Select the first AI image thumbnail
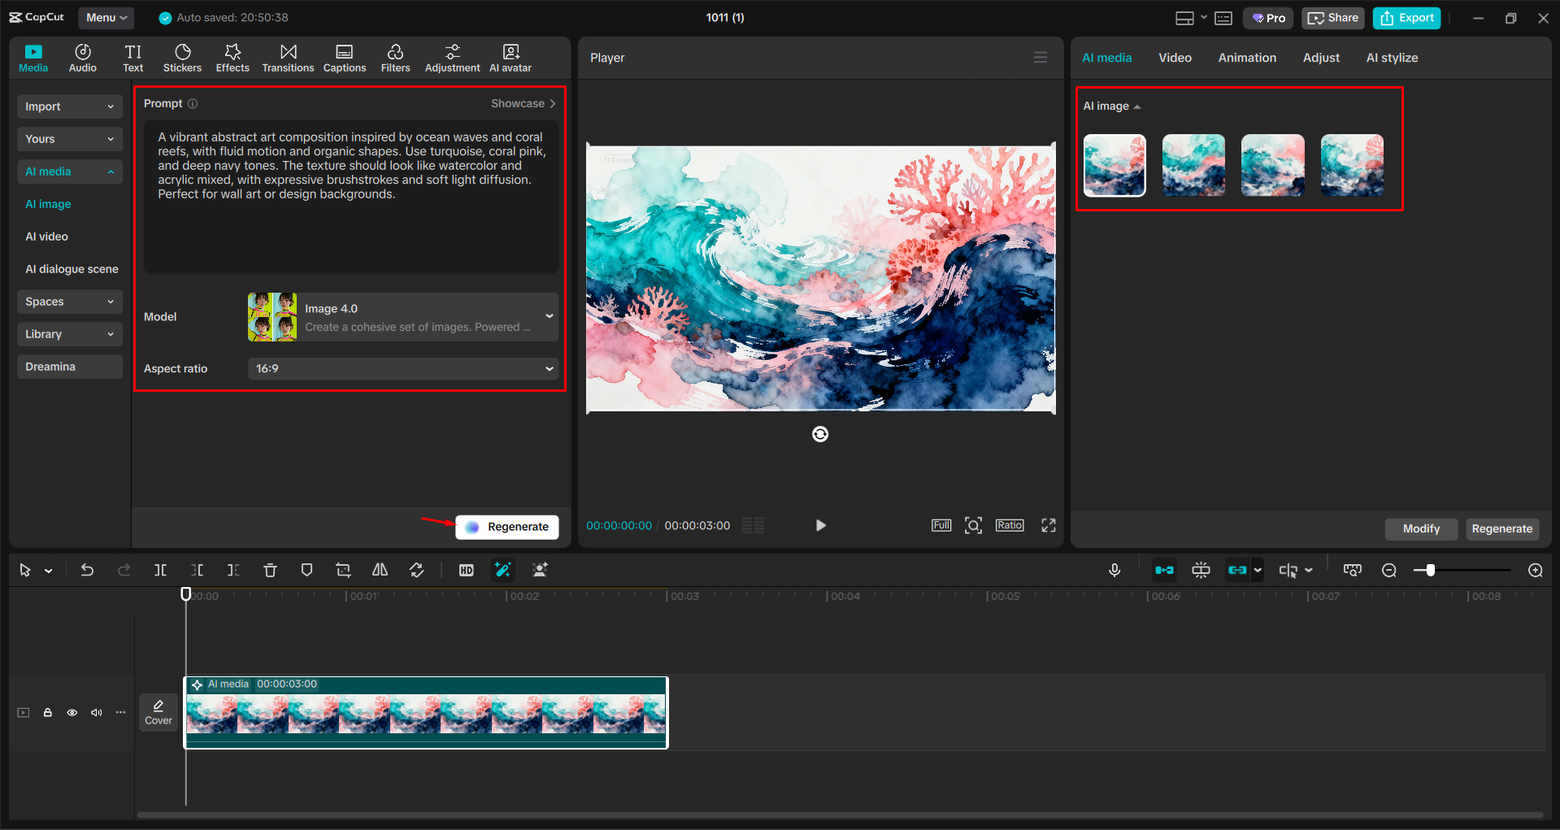Screen dimensions: 1560x830 1115,165
